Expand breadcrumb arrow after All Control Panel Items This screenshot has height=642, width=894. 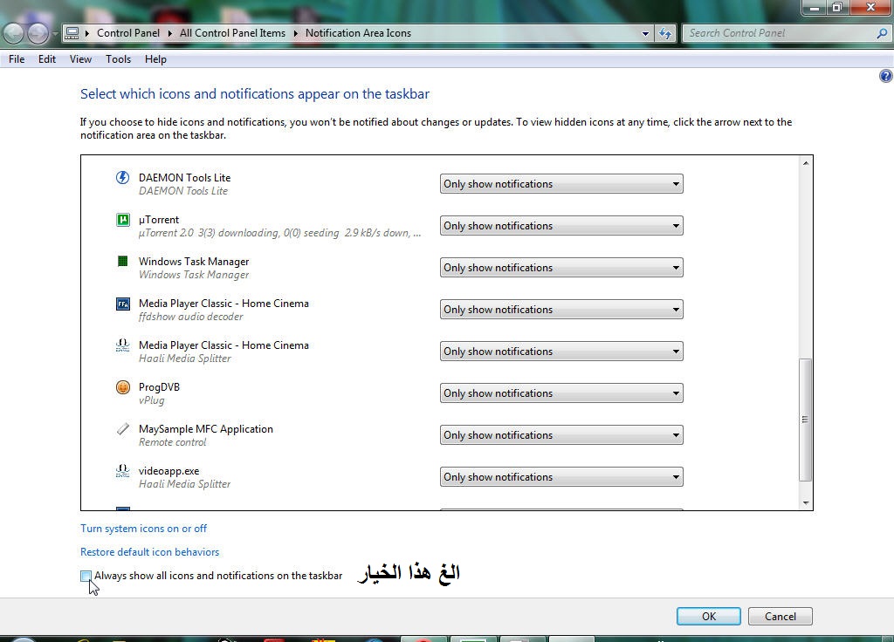click(x=295, y=33)
